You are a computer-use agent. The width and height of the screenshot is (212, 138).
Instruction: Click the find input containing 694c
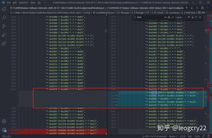150,17
